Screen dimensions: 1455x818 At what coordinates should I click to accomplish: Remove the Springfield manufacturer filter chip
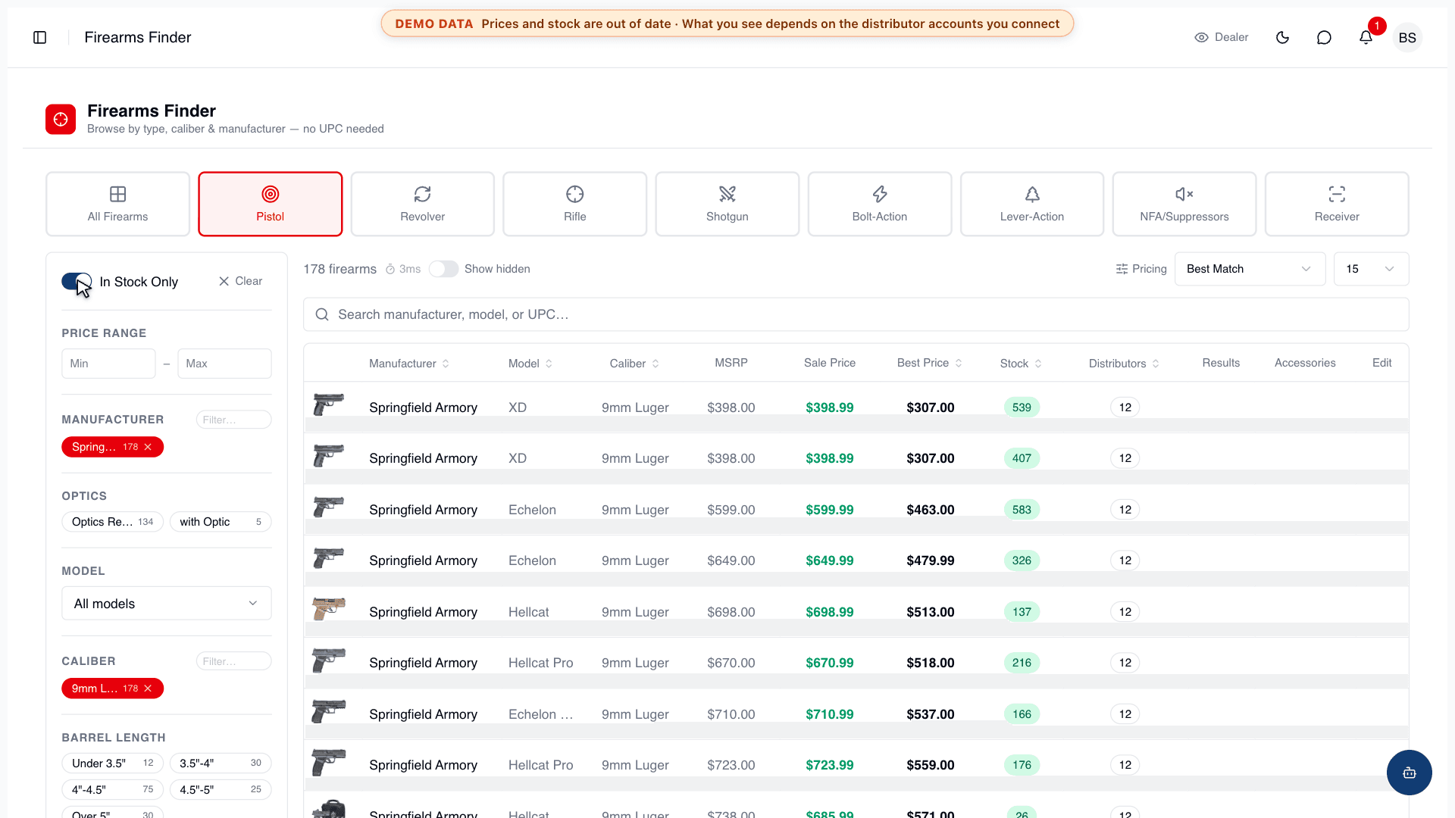[x=149, y=447]
